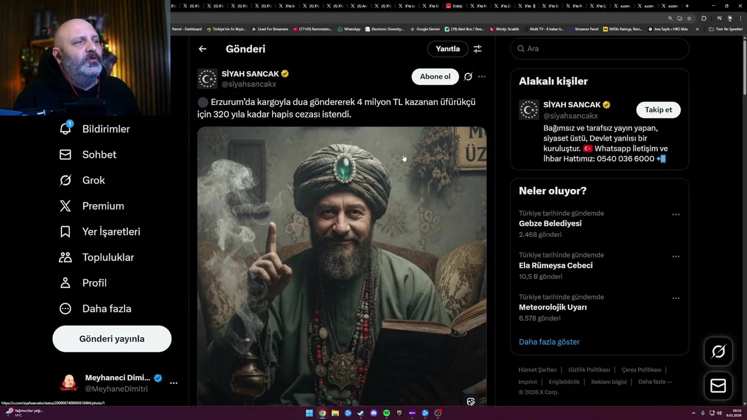Open the post view options sliders icon
The height and width of the screenshot is (420, 747).
pos(477,49)
